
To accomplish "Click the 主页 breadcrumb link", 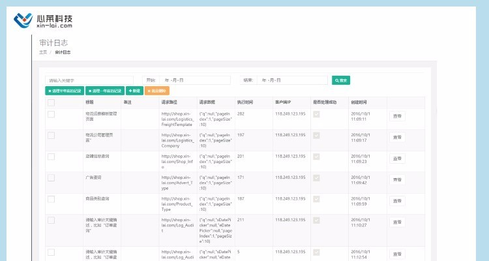I will pos(43,52).
